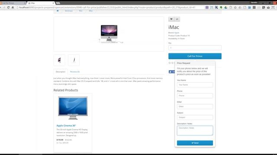The image size is (277, 155).
Task: Open the envelope mail extension icon
Action: pyautogui.click(x=268, y=7)
